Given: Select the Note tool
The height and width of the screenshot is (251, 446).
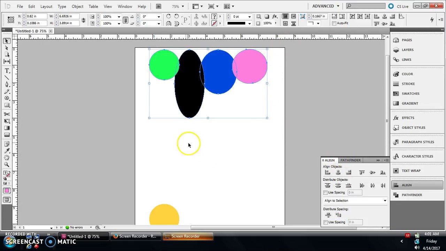Looking at the screenshot, I should tap(7, 144).
